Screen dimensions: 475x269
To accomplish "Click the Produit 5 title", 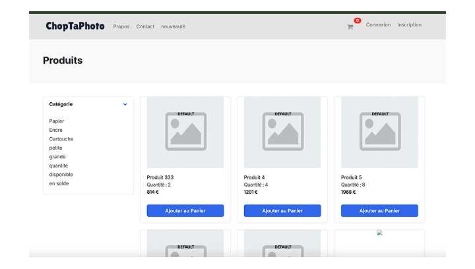I will point(352,177).
